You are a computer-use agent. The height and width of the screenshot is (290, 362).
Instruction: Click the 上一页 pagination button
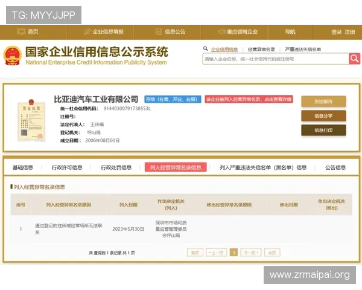217,253
